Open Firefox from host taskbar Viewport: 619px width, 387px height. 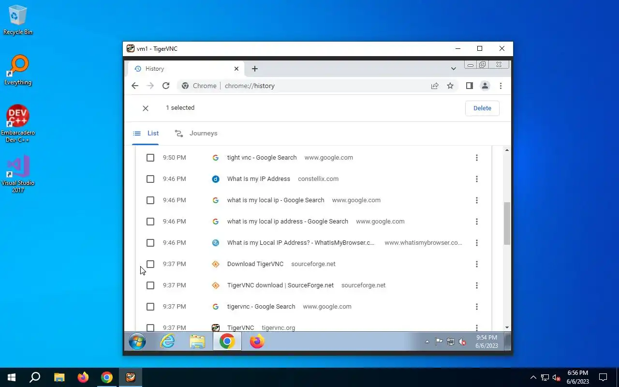83,377
